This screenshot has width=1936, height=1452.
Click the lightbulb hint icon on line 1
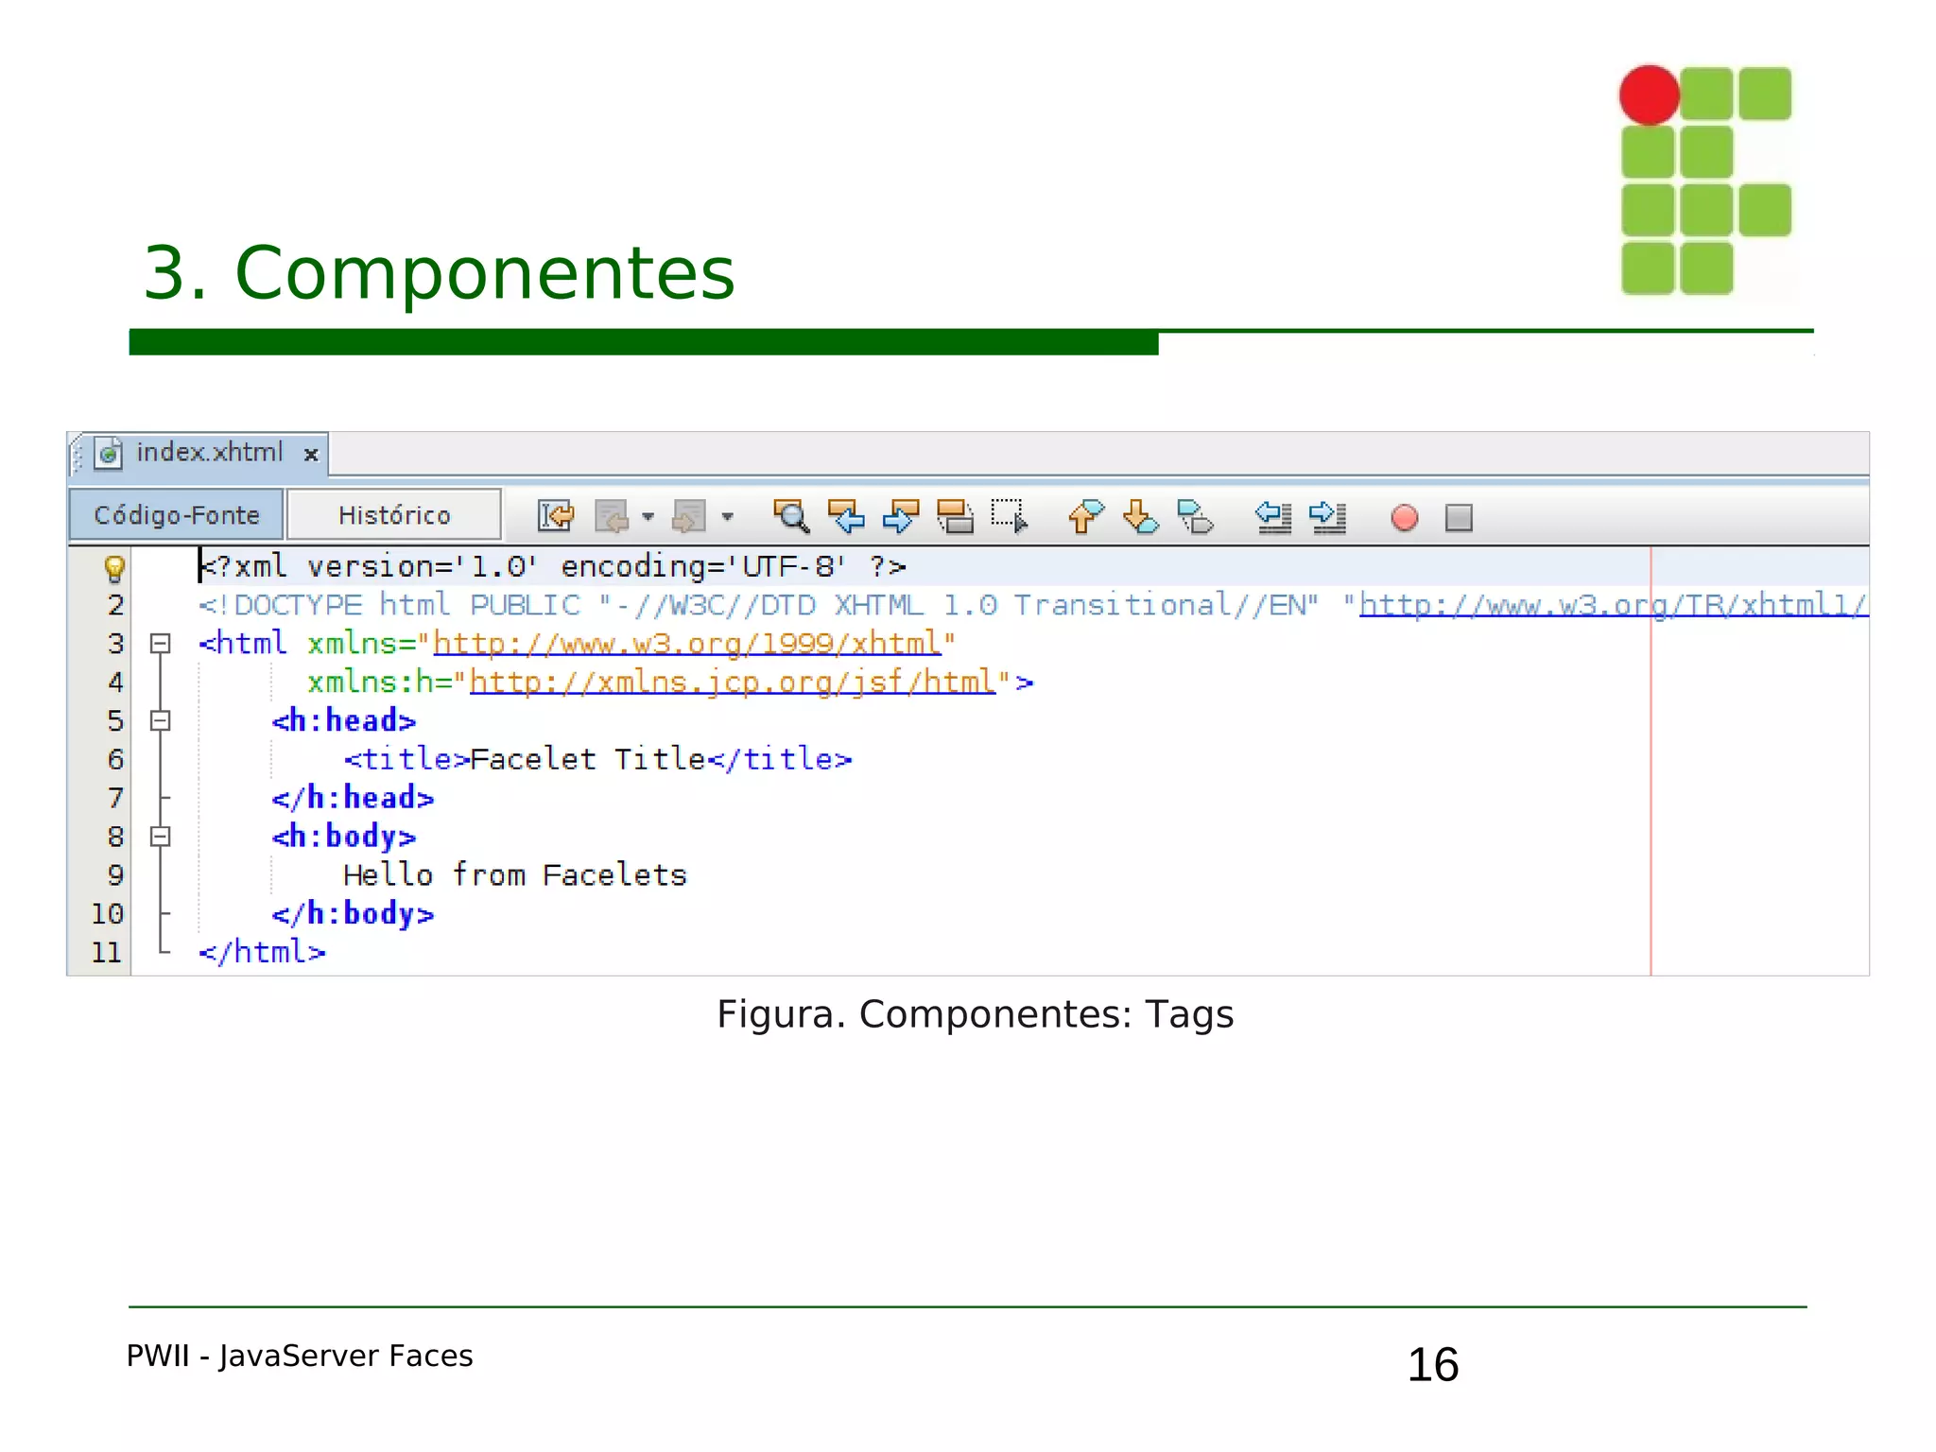pyautogui.click(x=114, y=568)
